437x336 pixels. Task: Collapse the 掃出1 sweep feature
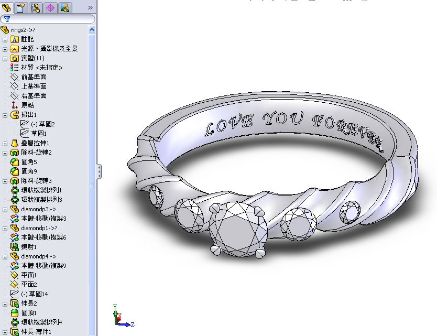click(4, 115)
